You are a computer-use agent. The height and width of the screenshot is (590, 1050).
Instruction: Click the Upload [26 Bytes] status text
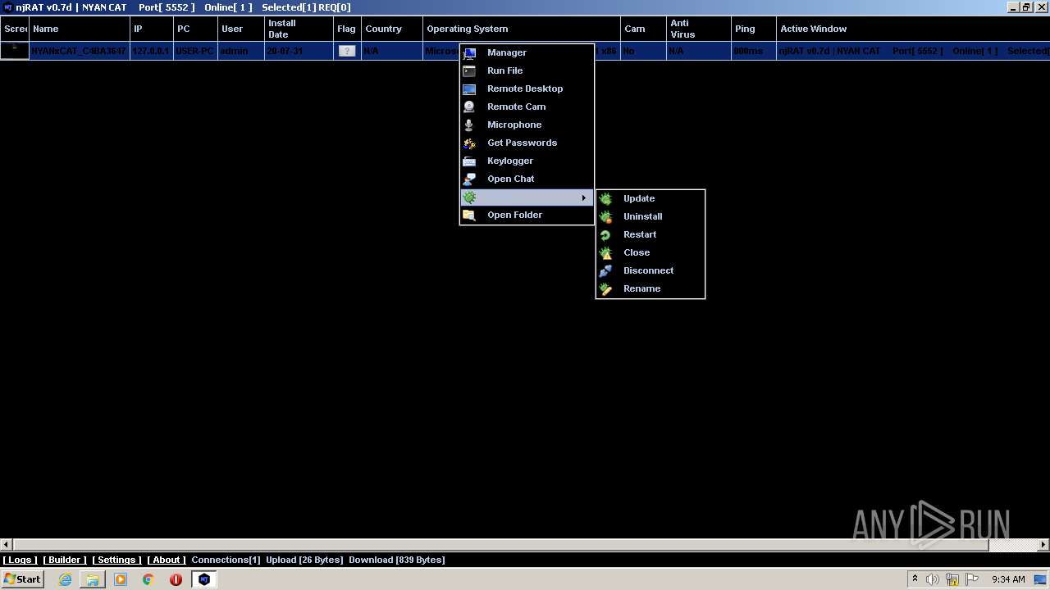(x=304, y=560)
